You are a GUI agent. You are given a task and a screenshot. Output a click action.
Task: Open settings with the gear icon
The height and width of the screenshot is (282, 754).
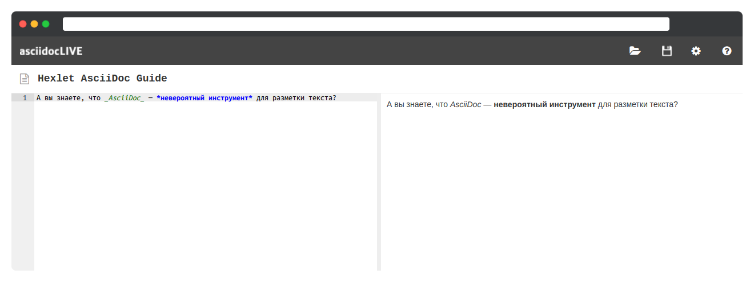[696, 51]
